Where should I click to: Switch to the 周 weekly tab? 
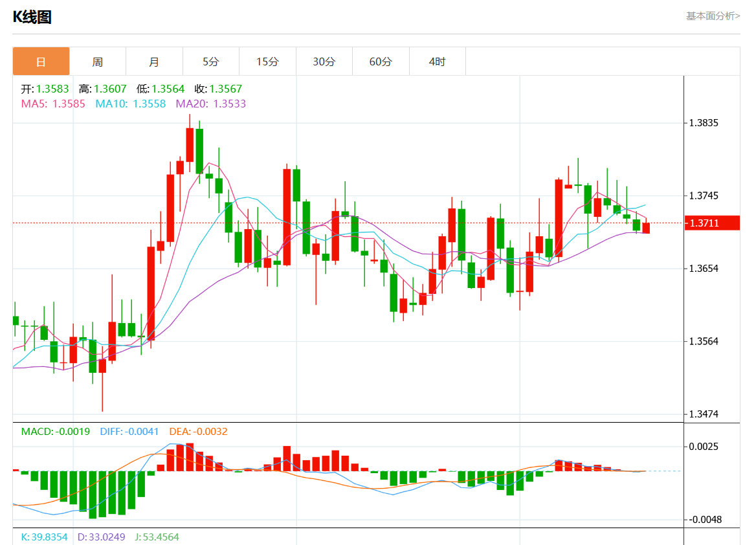98,61
